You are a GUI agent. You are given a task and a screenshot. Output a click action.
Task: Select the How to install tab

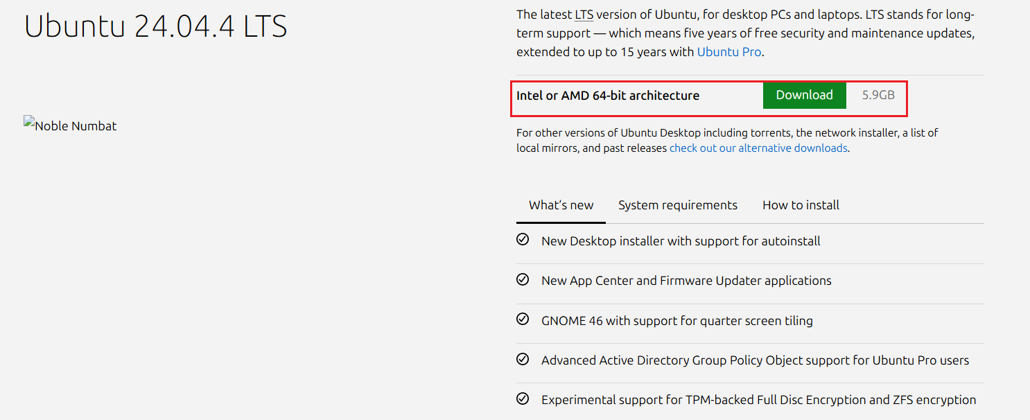coord(801,205)
